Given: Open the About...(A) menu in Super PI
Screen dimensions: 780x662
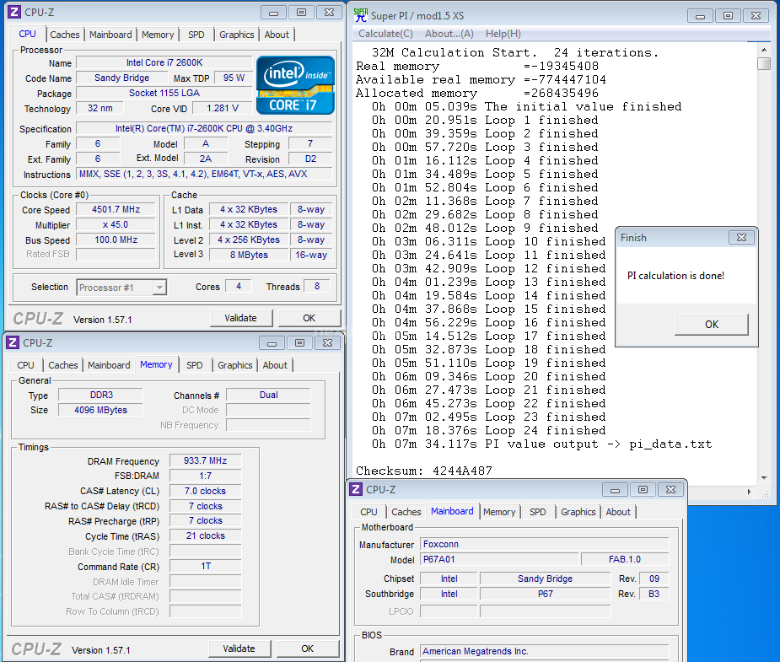Looking at the screenshot, I should coord(449,34).
